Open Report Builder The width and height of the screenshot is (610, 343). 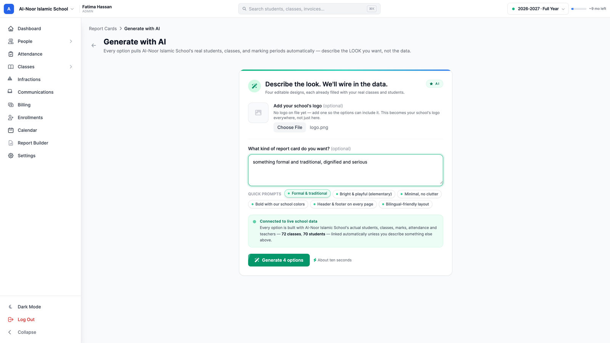[40, 143]
